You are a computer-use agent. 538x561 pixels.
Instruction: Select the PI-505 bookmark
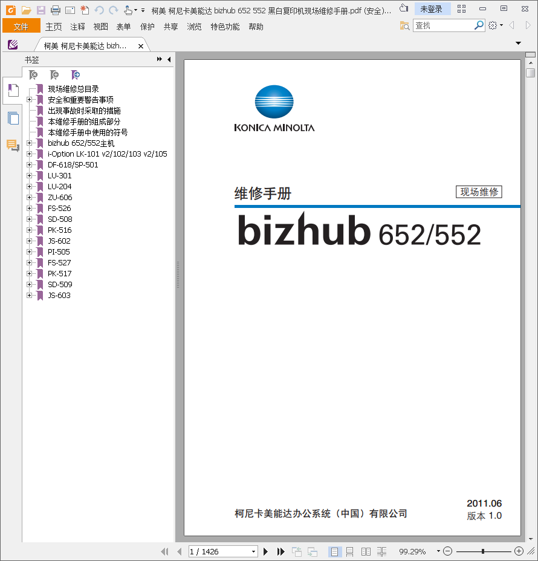point(59,252)
